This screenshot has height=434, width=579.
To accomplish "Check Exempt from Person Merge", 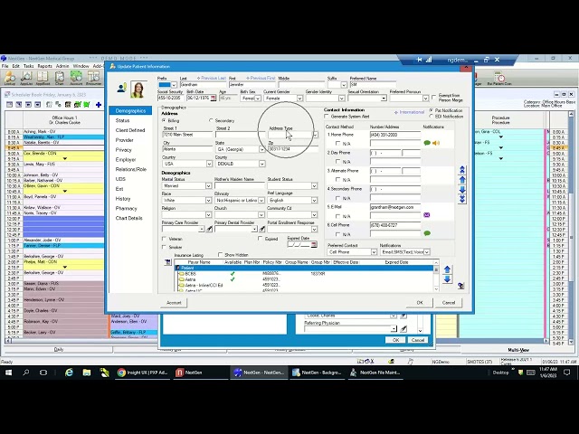I will point(434,98).
